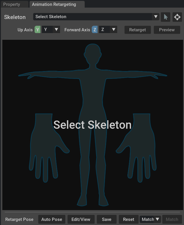This screenshot has width=184, height=225.
Task: Select the Animation Retargeting tab
Action: click(54, 4)
